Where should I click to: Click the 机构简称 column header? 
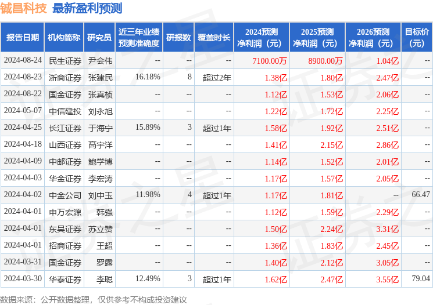pyautogui.click(x=64, y=38)
